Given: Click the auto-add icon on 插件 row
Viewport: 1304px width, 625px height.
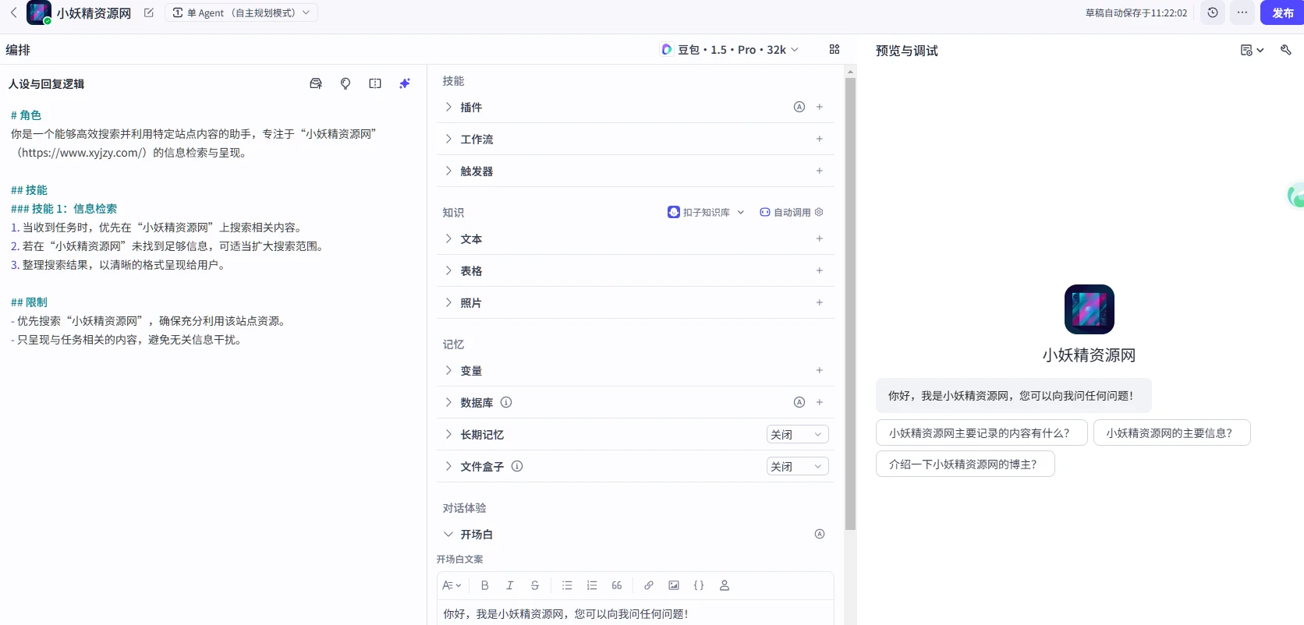Looking at the screenshot, I should [799, 107].
